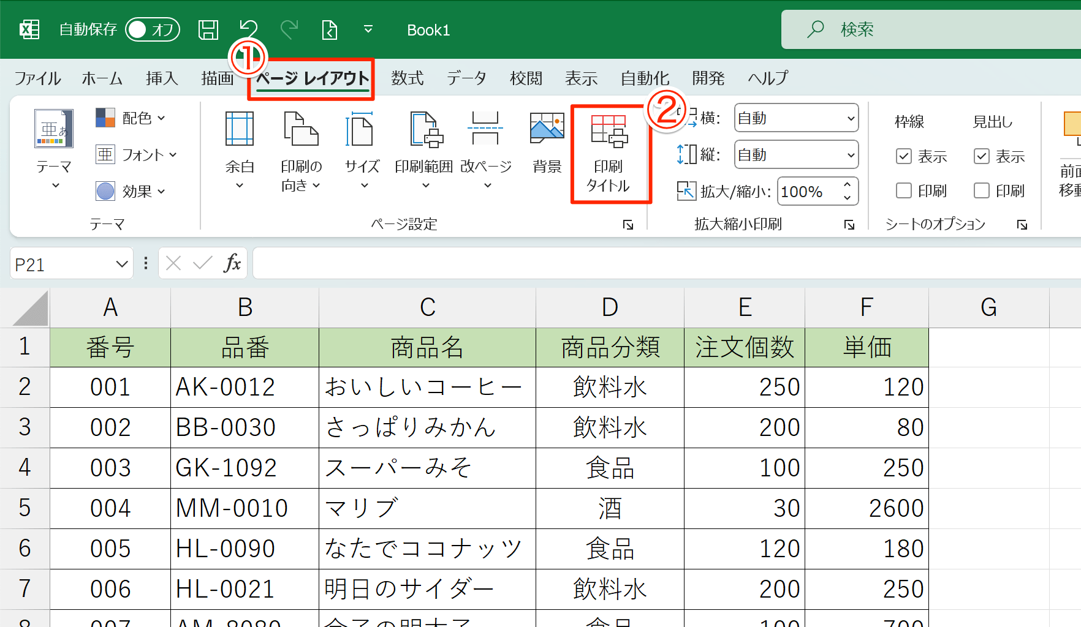Click the Select All corner button
1081x627 pixels.
[29, 307]
